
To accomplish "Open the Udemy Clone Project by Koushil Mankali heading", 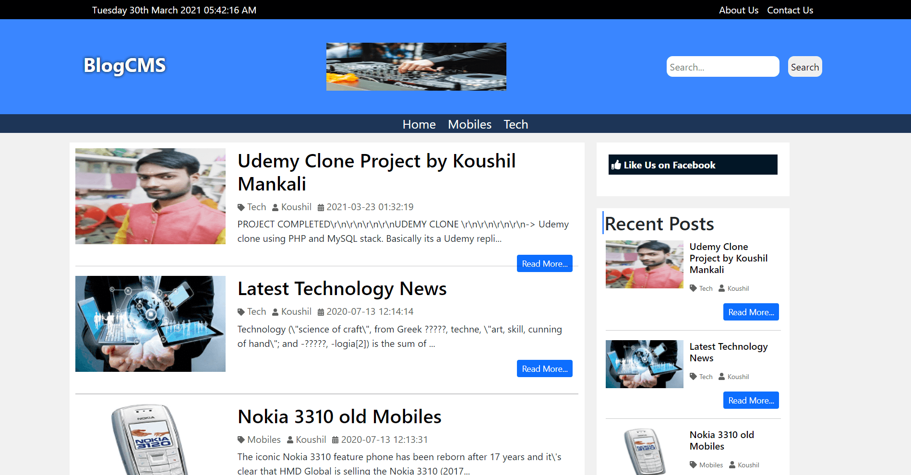I will (x=377, y=172).
